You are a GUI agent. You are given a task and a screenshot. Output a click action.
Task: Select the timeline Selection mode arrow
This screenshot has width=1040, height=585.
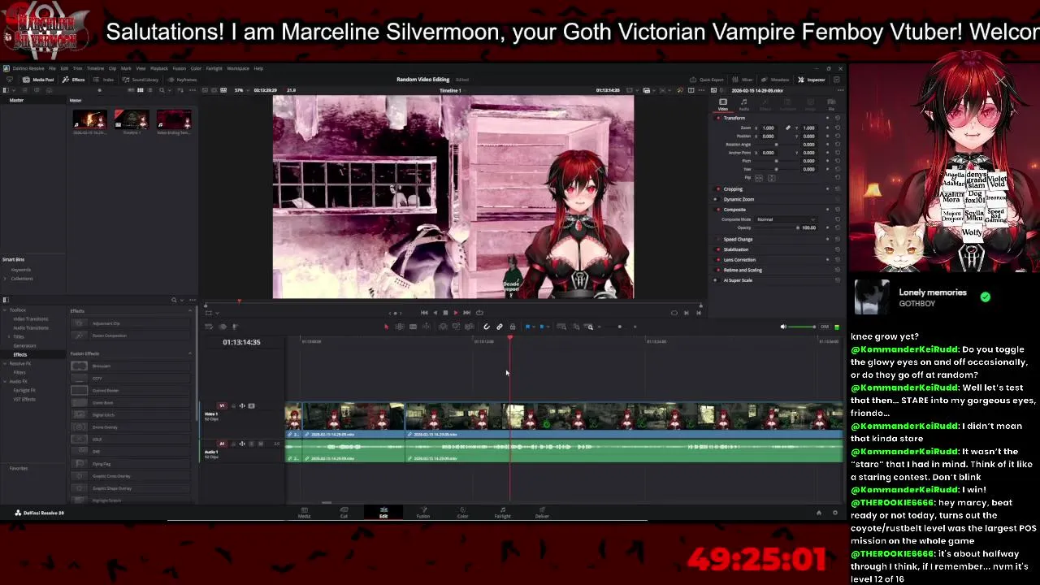click(386, 327)
